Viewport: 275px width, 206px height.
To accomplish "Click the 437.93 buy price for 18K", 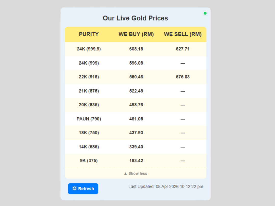I will (x=136, y=133).
